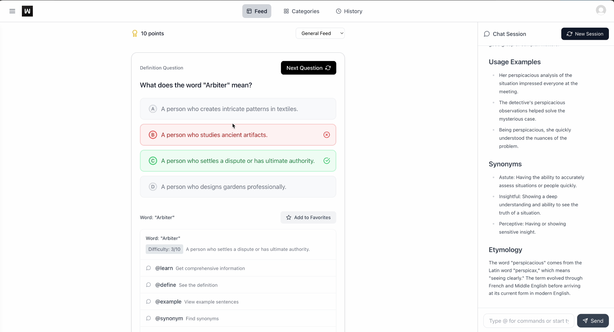Click the red X icon on option B
The image size is (614, 332).
(326, 135)
